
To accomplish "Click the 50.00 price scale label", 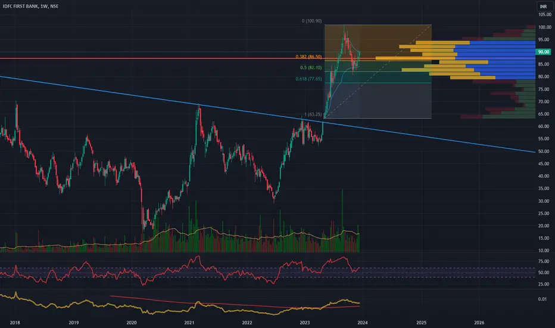I will click(x=544, y=151).
